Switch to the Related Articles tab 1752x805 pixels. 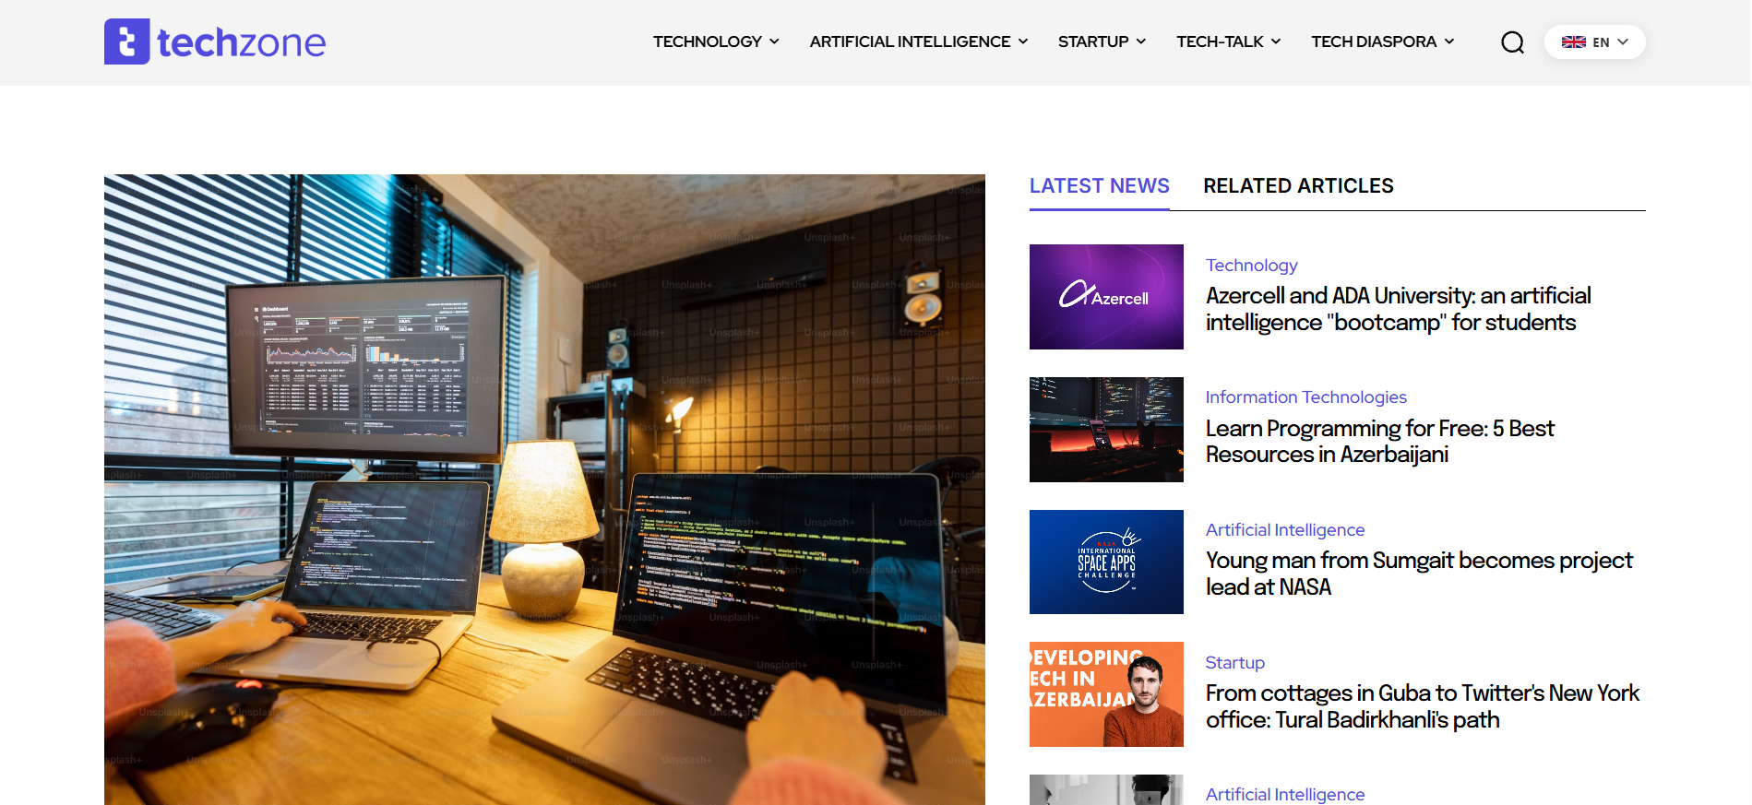tap(1298, 186)
